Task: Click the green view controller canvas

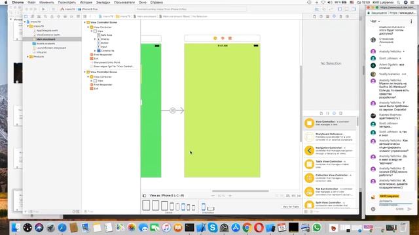Action: pos(151,110)
